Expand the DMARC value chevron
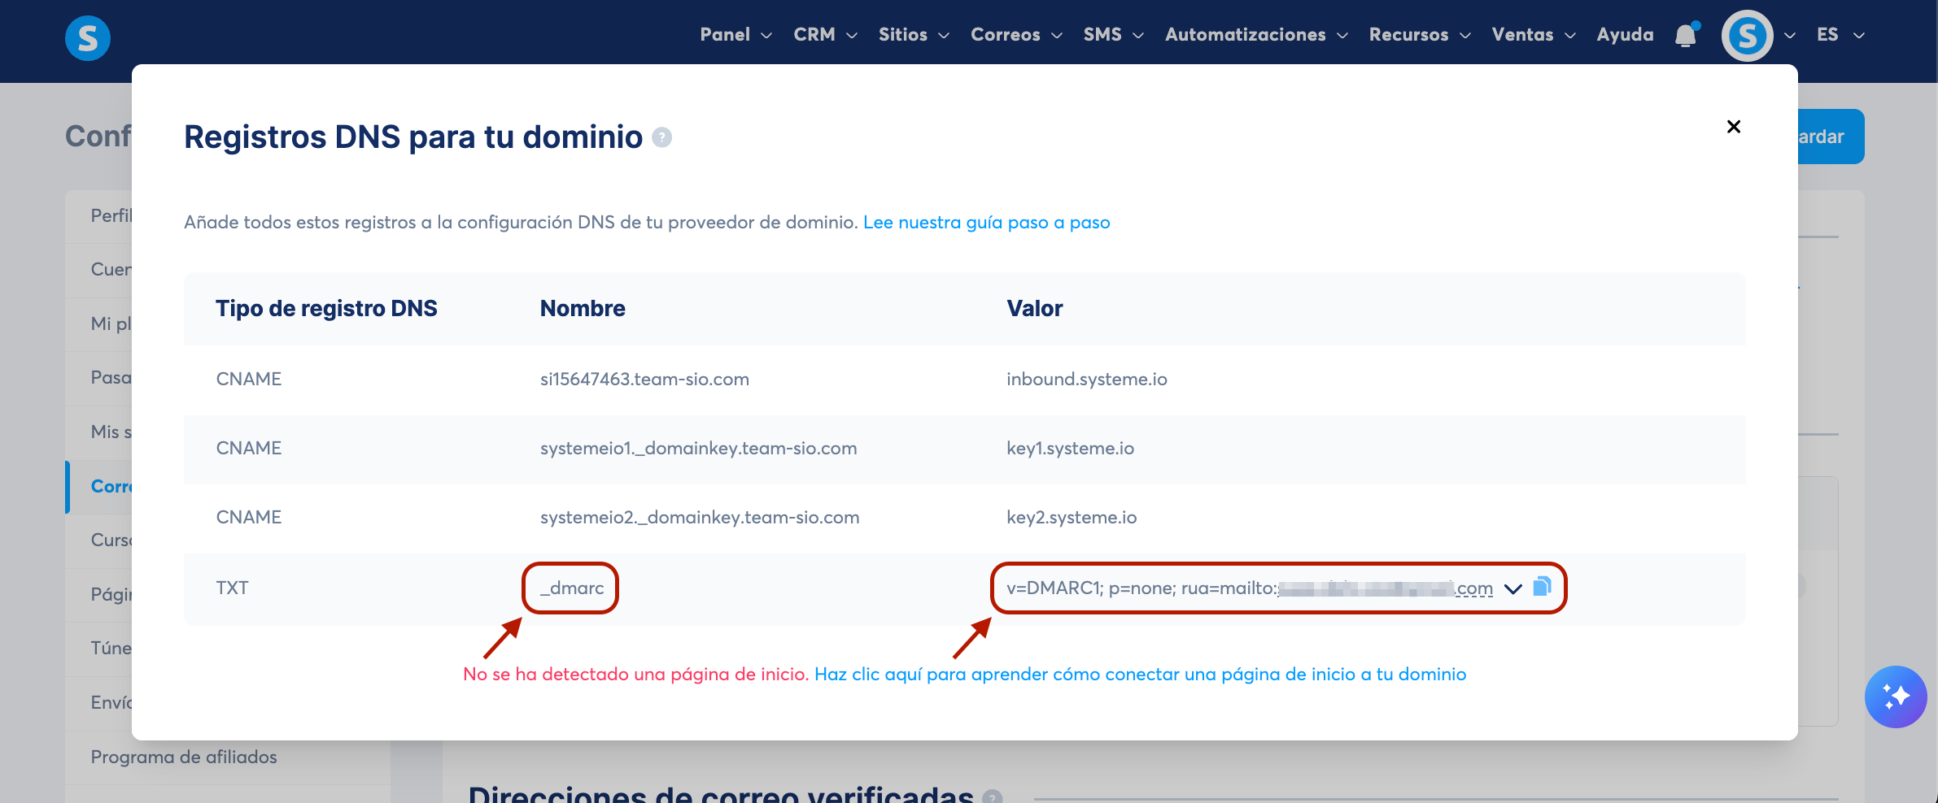 point(1512,588)
